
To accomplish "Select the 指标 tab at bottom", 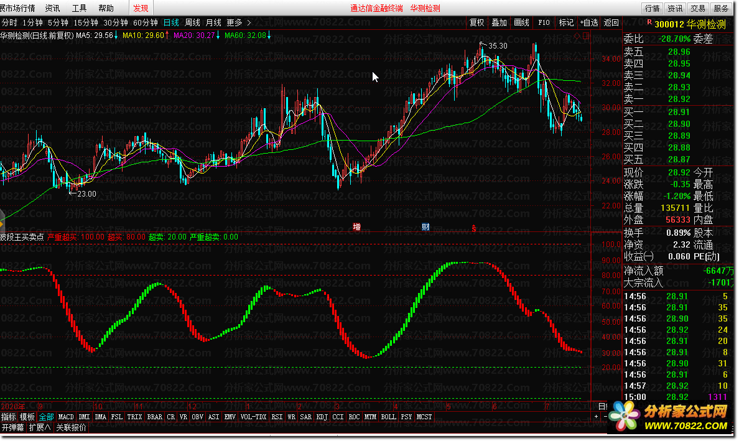I will 9,417.
